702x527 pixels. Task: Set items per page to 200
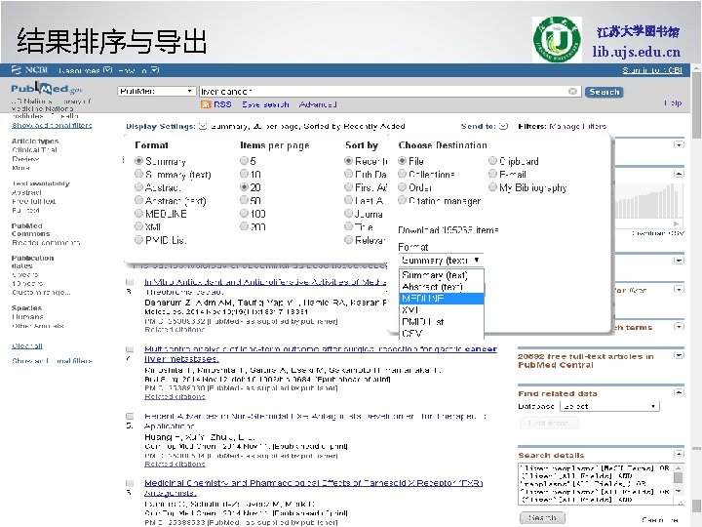coord(244,226)
